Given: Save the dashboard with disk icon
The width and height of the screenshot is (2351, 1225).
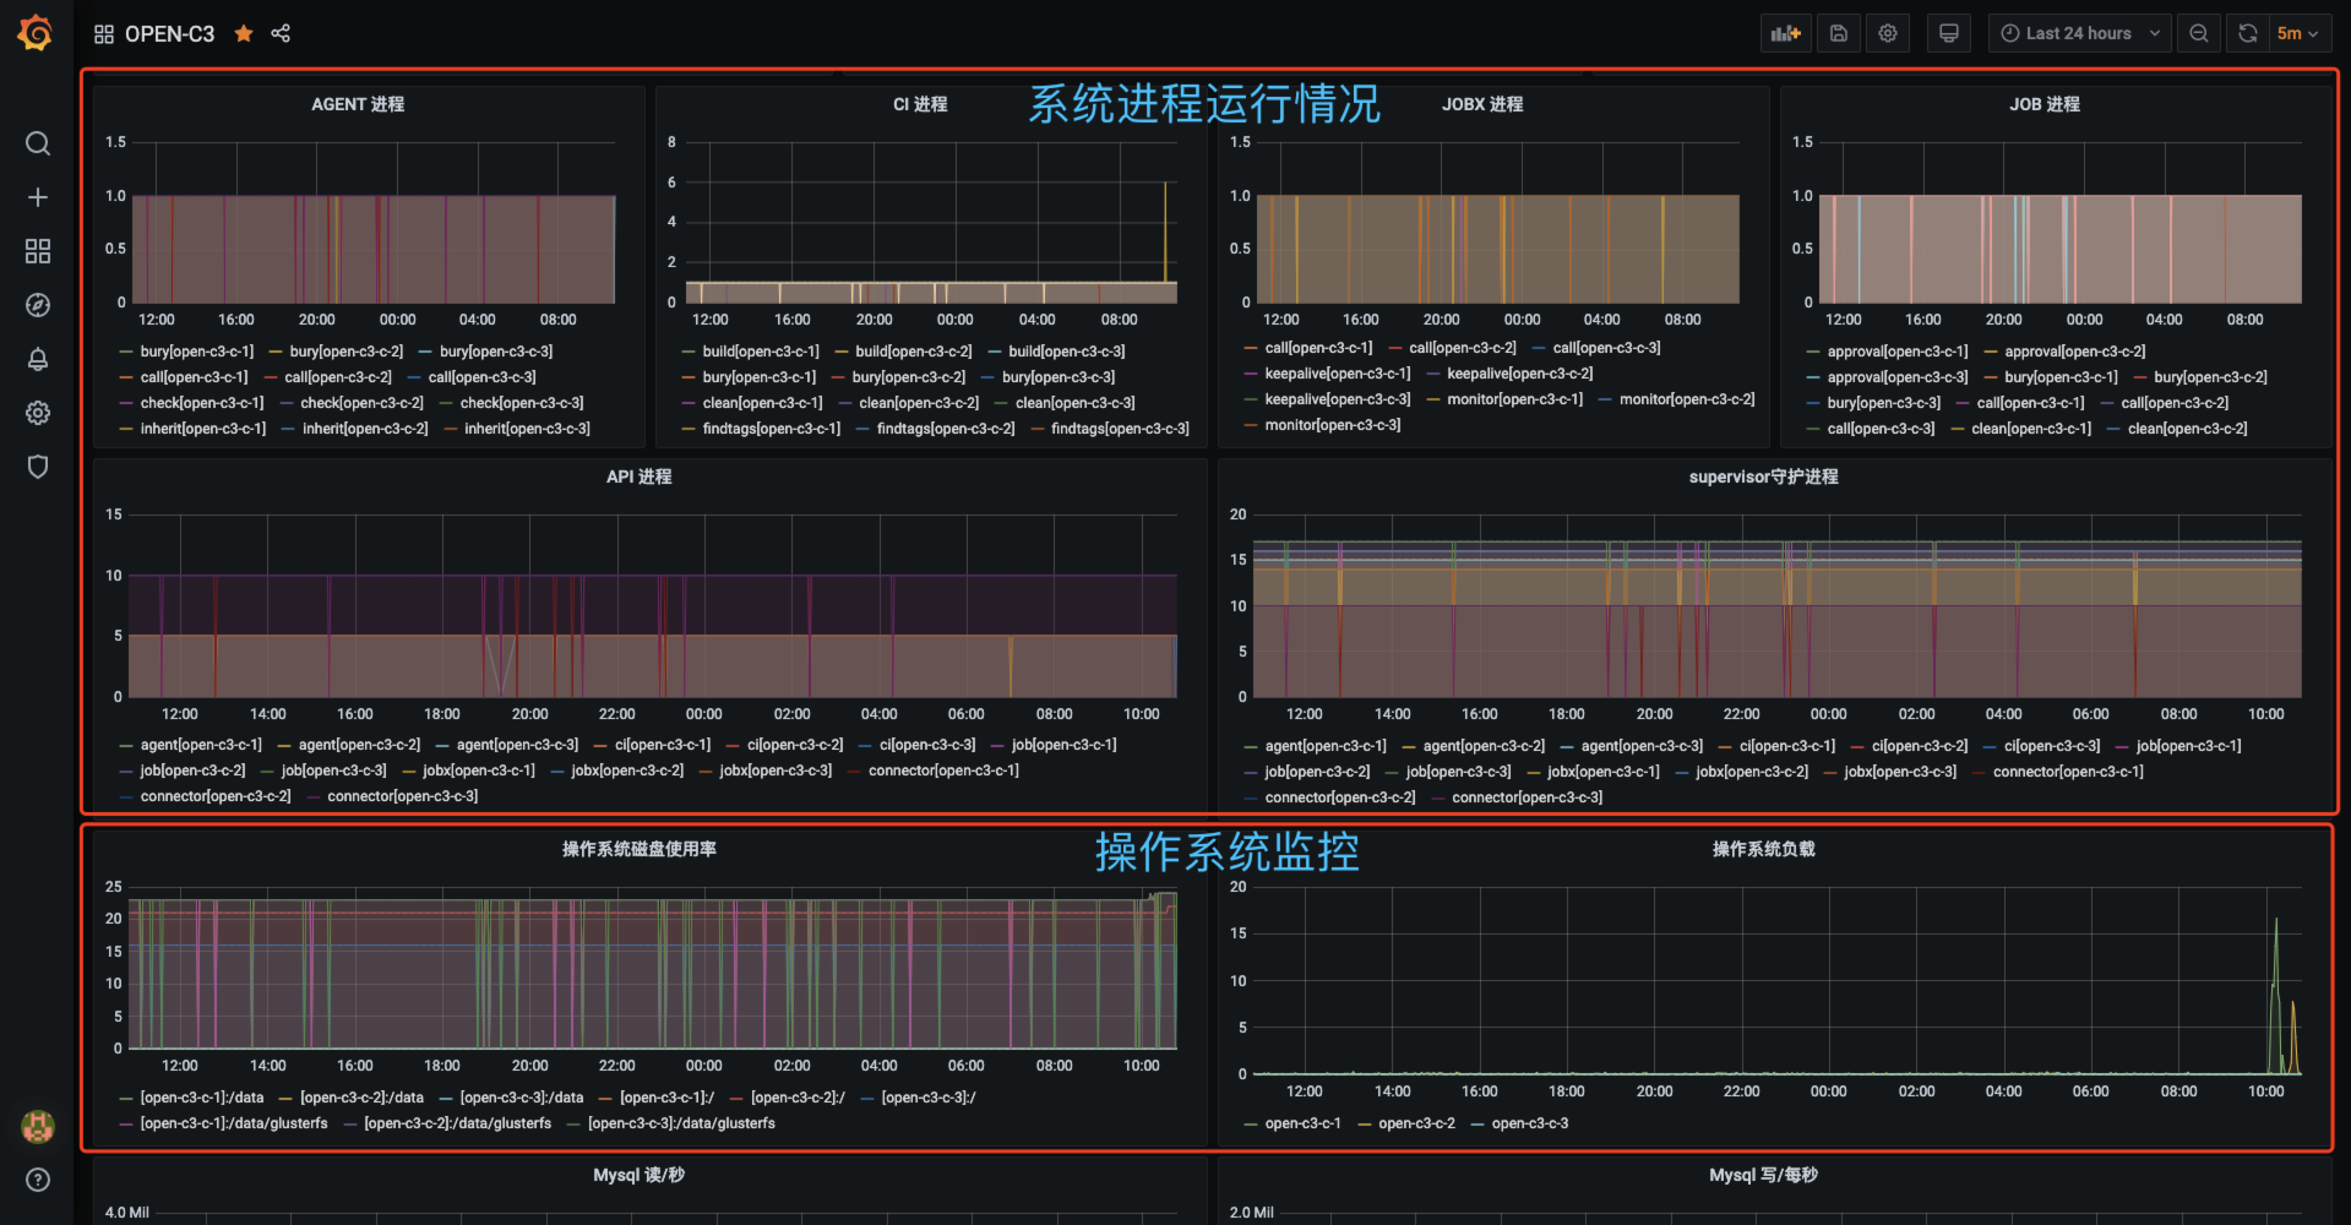Looking at the screenshot, I should coord(1839,34).
